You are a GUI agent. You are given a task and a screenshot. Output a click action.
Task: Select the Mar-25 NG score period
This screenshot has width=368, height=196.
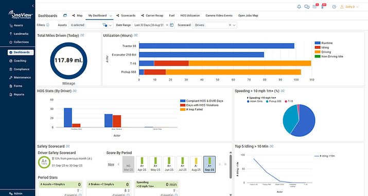coord(128,164)
